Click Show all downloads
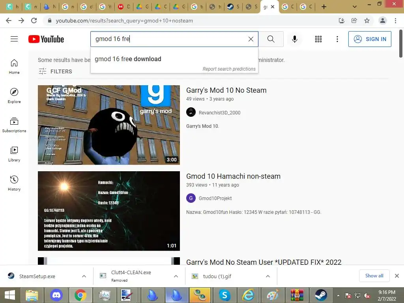 click(374, 276)
